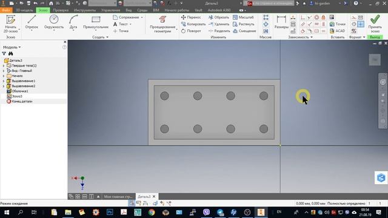Select the Разделить split tool
The image size is (388, 218).
click(x=219, y=31)
